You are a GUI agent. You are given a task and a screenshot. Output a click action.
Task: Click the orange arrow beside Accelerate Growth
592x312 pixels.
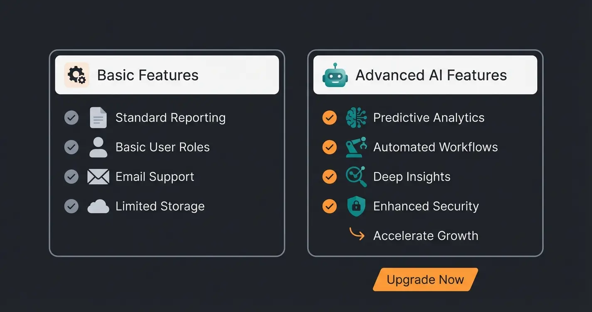(357, 234)
